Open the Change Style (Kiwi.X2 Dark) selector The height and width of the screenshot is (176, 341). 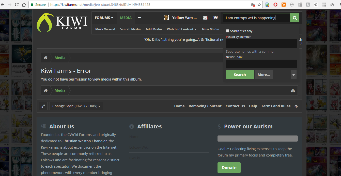coord(76,106)
